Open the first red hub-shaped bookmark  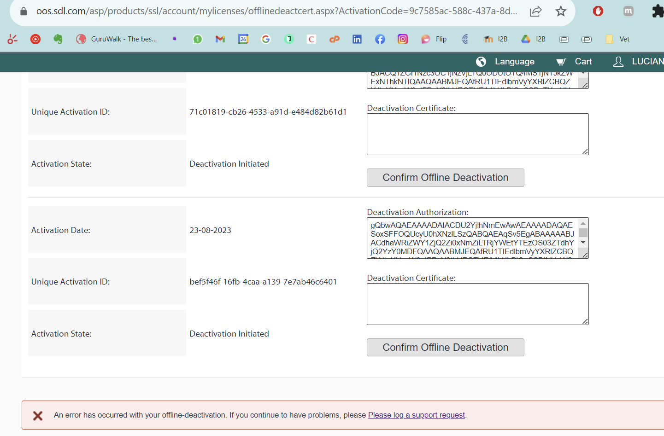[x=12, y=39]
